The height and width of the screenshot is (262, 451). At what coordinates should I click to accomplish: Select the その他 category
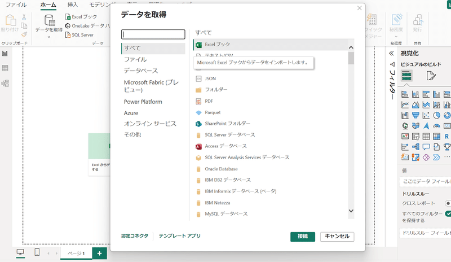132,134
